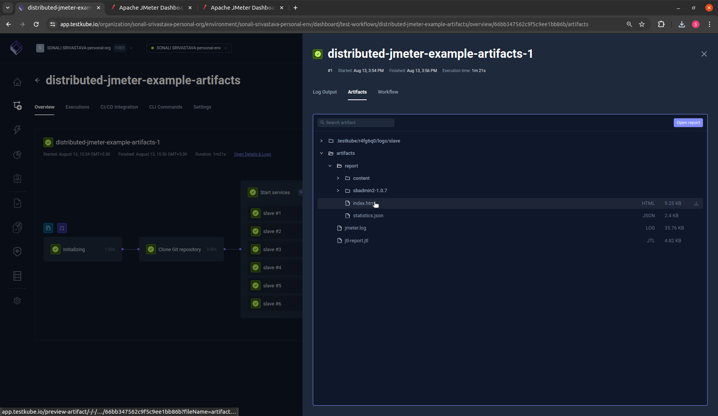This screenshot has height=416, width=718.
Task: Open the Settings gear at sidebar bottom
Action: click(17, 300)
